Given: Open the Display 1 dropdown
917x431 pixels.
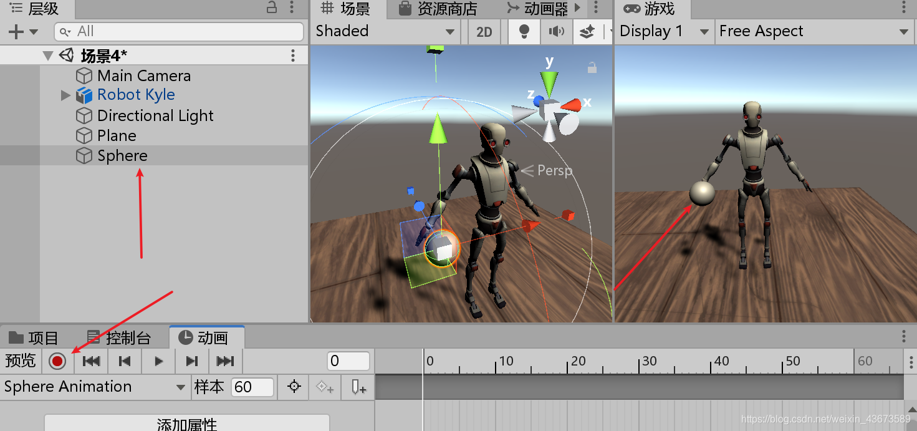Looking at the screenshot, I should (x=665, y=31).
